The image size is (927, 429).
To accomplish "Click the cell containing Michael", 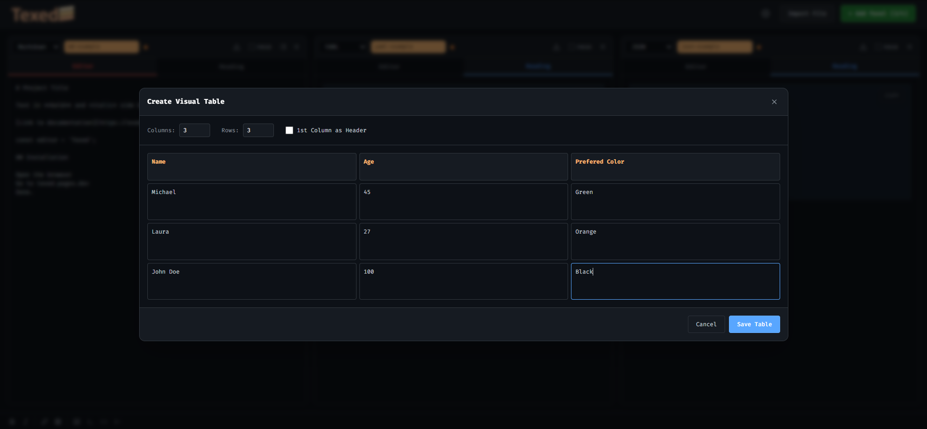I will 252,202.
